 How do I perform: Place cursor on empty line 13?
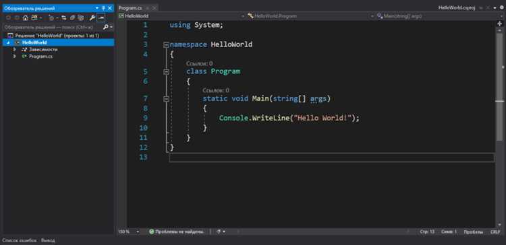pyautogui.click(x=332, y=157)
